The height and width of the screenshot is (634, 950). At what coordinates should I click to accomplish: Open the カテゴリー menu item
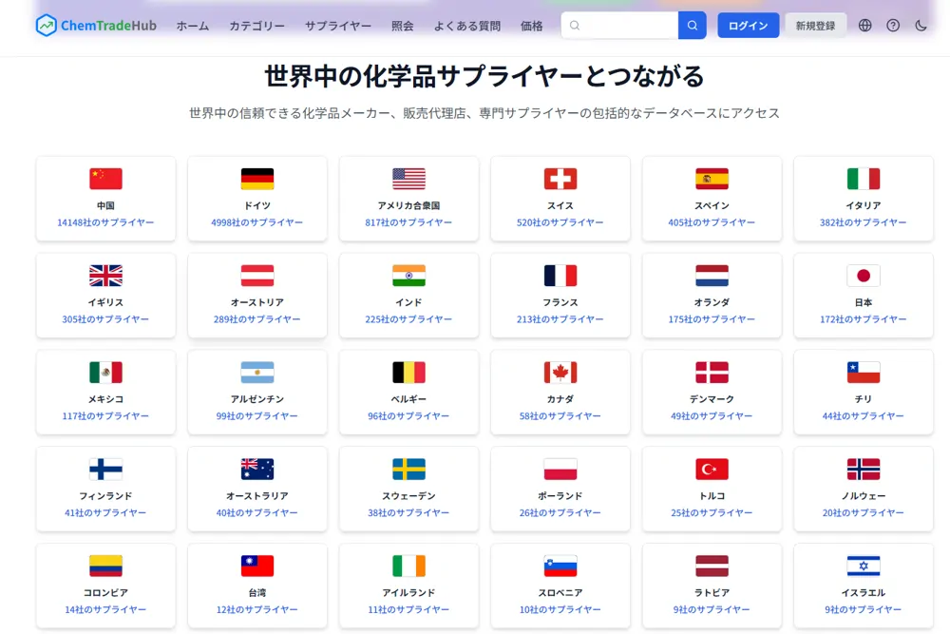coord(256,26)
